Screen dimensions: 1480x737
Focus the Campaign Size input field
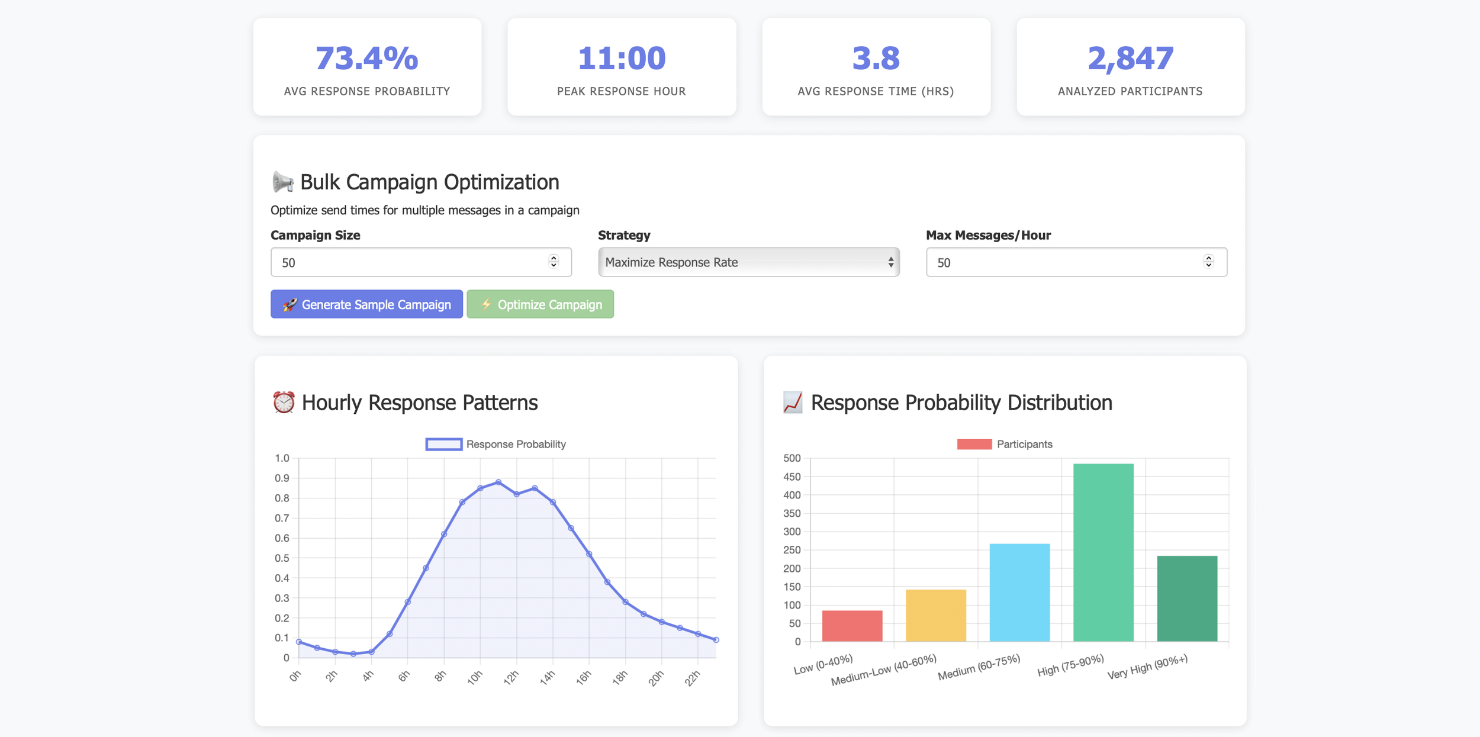tap(408, 262)
